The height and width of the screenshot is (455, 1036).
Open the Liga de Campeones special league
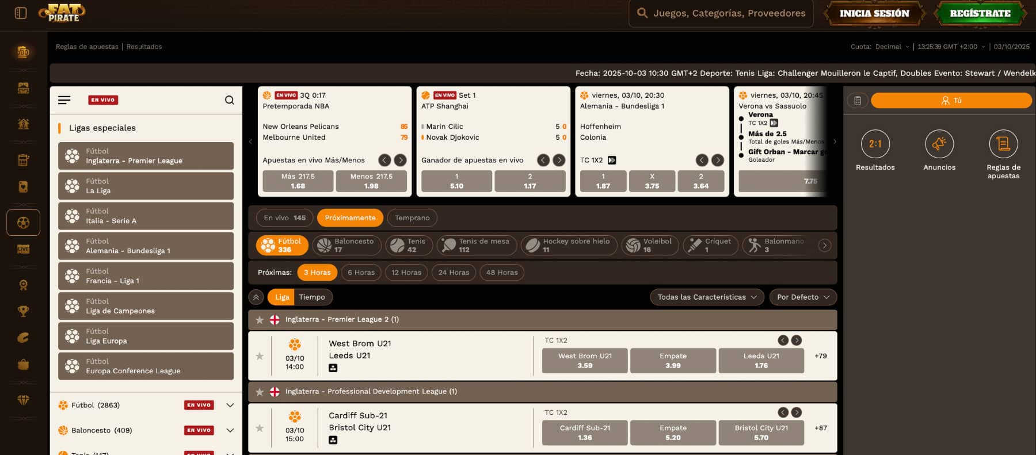[146, 306]
